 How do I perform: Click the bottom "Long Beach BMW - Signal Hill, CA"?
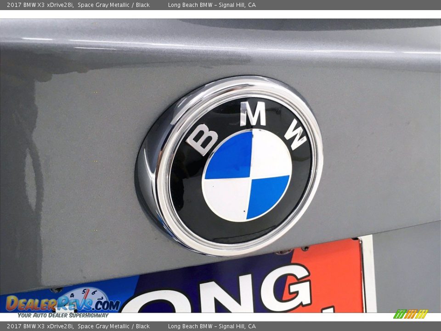212,326
